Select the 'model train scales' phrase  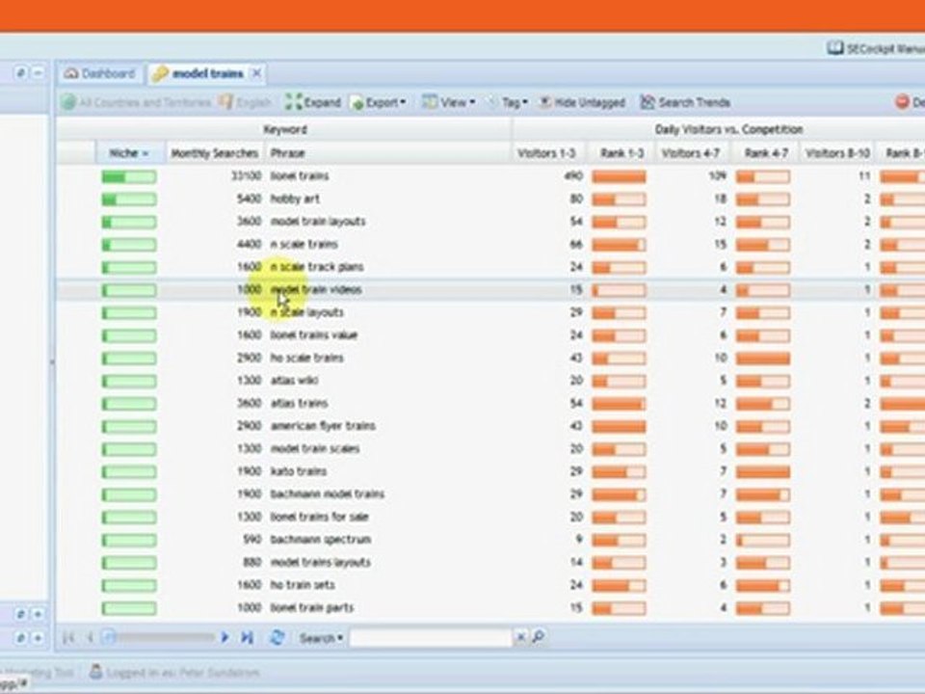[x=315, y=448]
